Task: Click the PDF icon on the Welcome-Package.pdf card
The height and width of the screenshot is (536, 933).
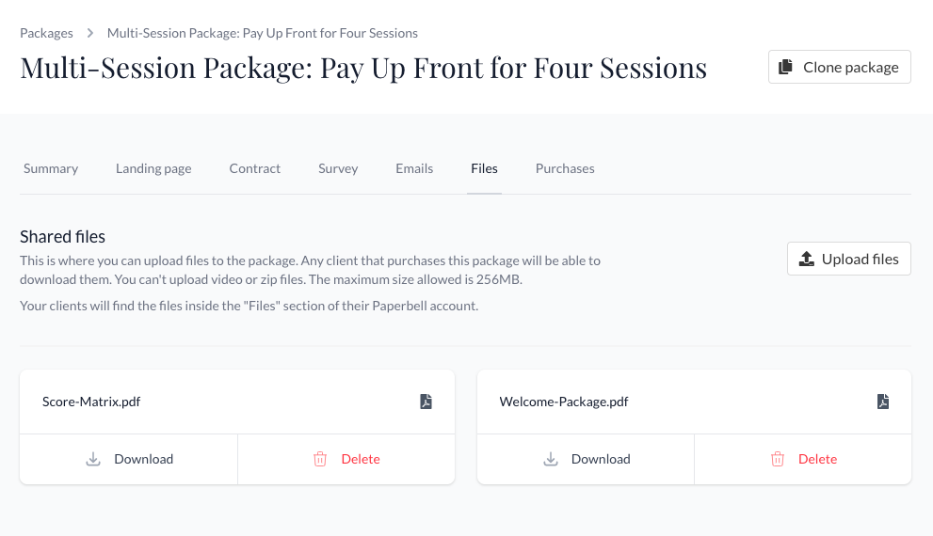Action: [882, 402]
